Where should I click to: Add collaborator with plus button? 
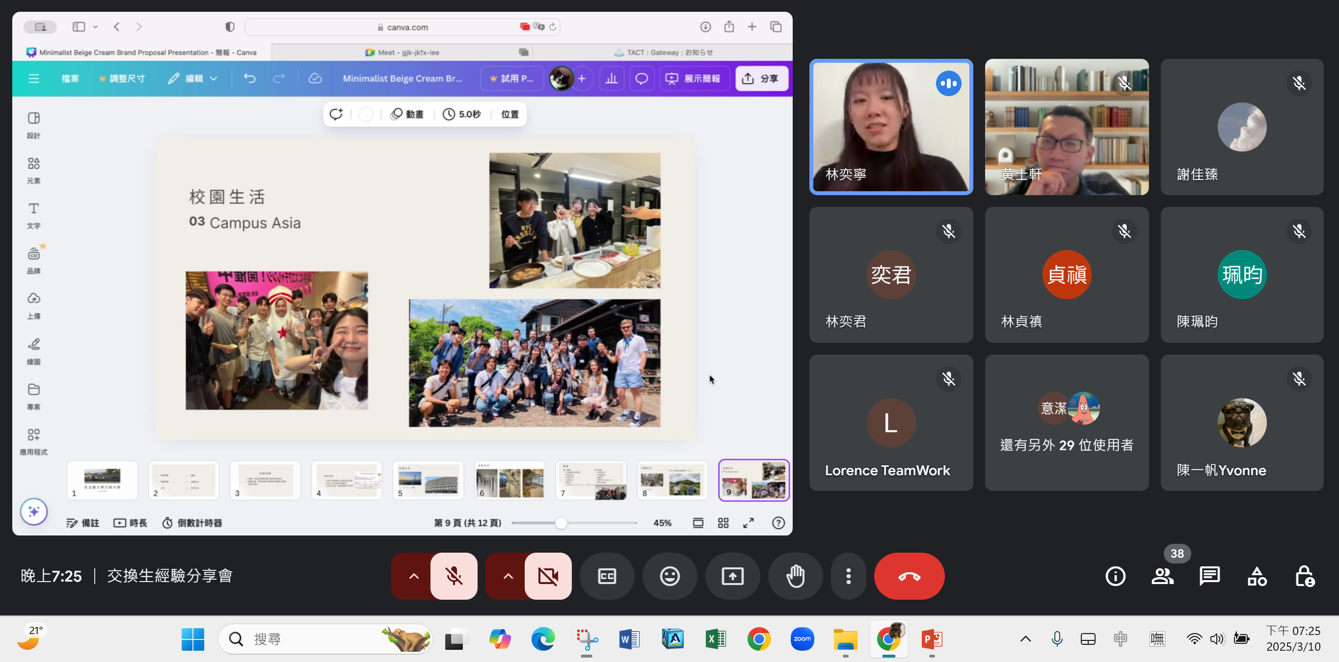pyautogui.click(x=582, y=78)
